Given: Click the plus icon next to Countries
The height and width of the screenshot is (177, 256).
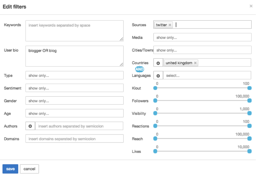Looking at the screenshot, I should 158,63.
